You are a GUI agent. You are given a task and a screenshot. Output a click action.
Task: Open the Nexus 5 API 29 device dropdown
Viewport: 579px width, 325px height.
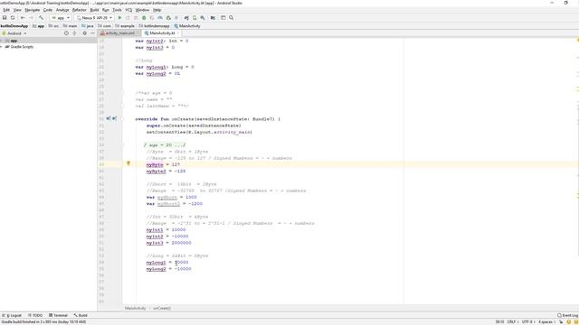pyautogui.click(x=94, y=18)
